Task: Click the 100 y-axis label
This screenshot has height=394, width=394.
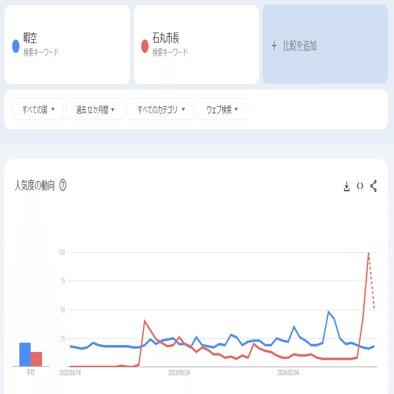Action: coord(62,253)
